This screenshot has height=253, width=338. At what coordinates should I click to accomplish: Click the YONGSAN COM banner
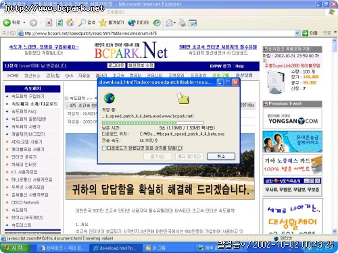tap(293, 119)
